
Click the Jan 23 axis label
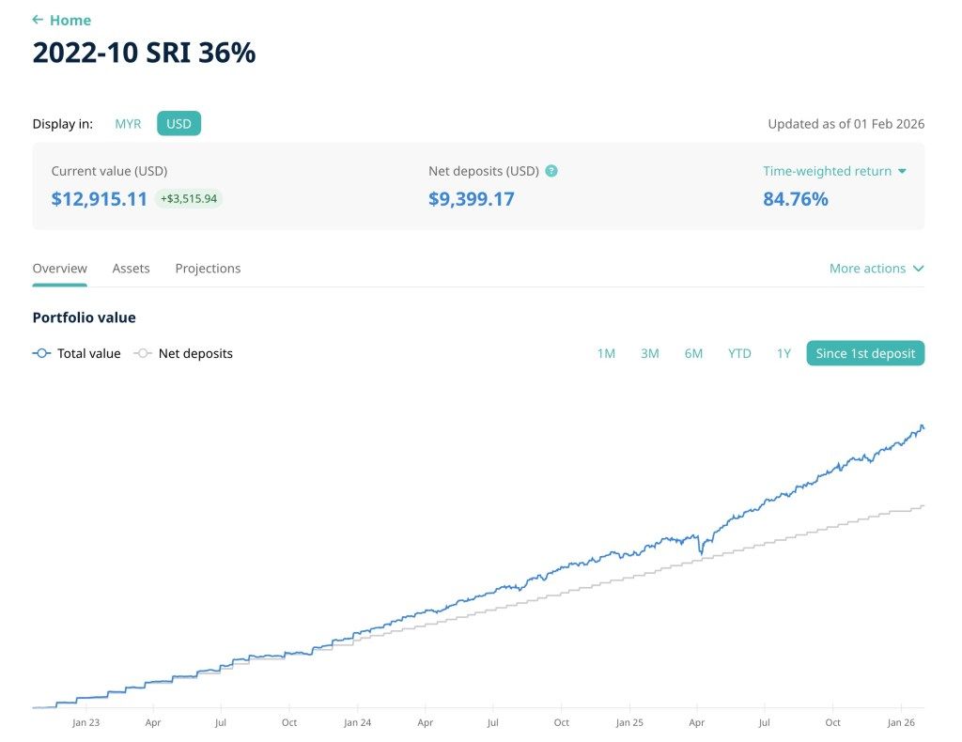pos(85,722)
